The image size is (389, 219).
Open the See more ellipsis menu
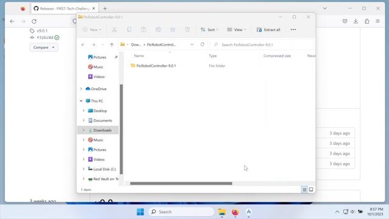click(x=293, y=30)
